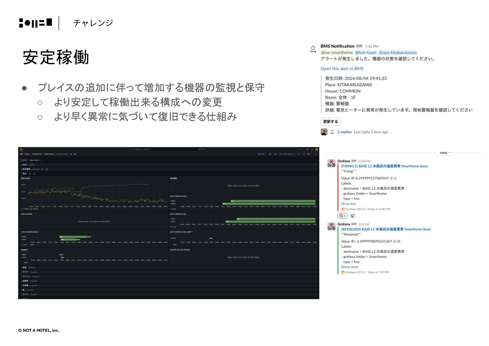
Task: Click the Dashboards breadcrumb
Action: tap(37, 154)
